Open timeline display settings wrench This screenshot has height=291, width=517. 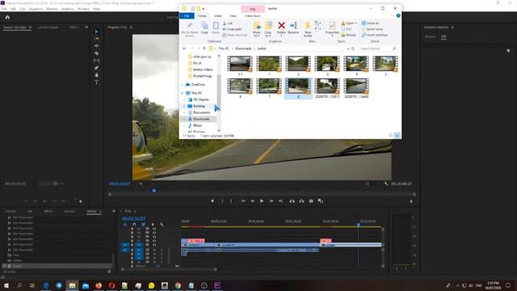(x=162, y=225)
